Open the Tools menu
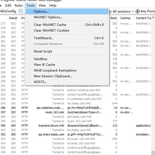The width and height of the screenshot is (155, 155). [31, 5]
